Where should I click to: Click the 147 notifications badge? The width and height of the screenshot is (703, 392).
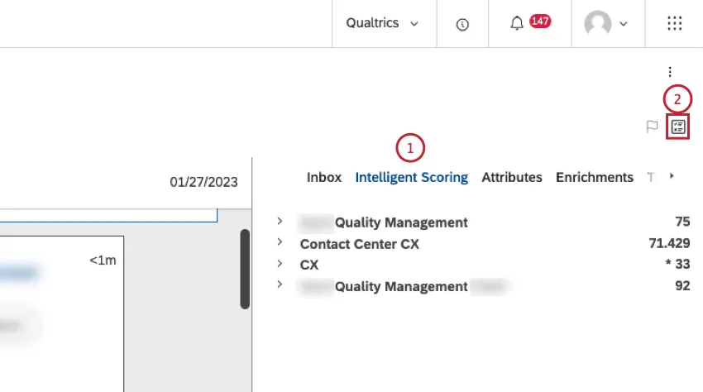540,22
